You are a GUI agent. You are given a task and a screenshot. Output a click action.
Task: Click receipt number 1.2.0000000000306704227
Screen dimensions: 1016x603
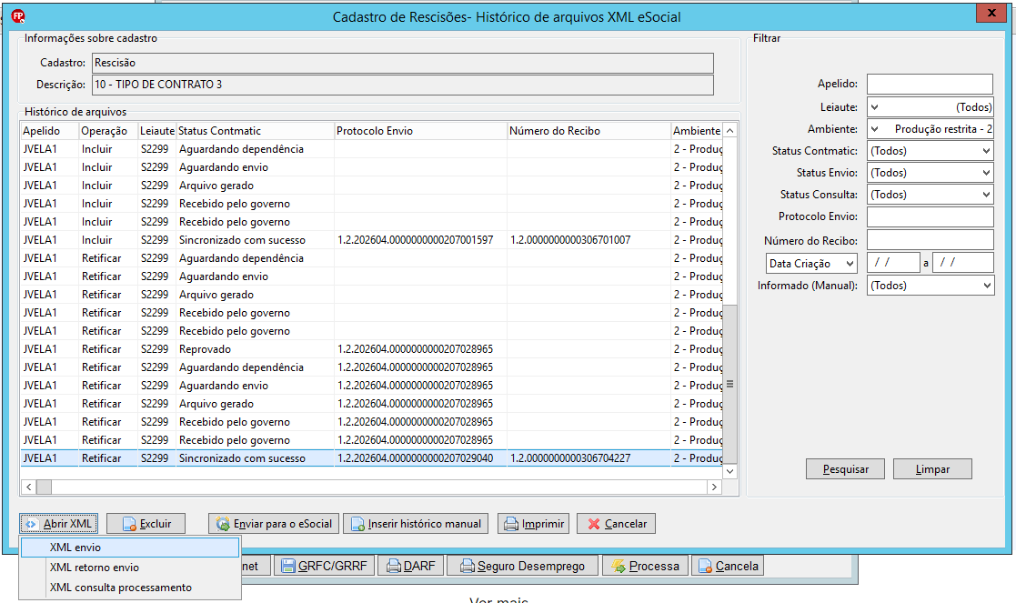pyautogui.click(x=570, y=458)
